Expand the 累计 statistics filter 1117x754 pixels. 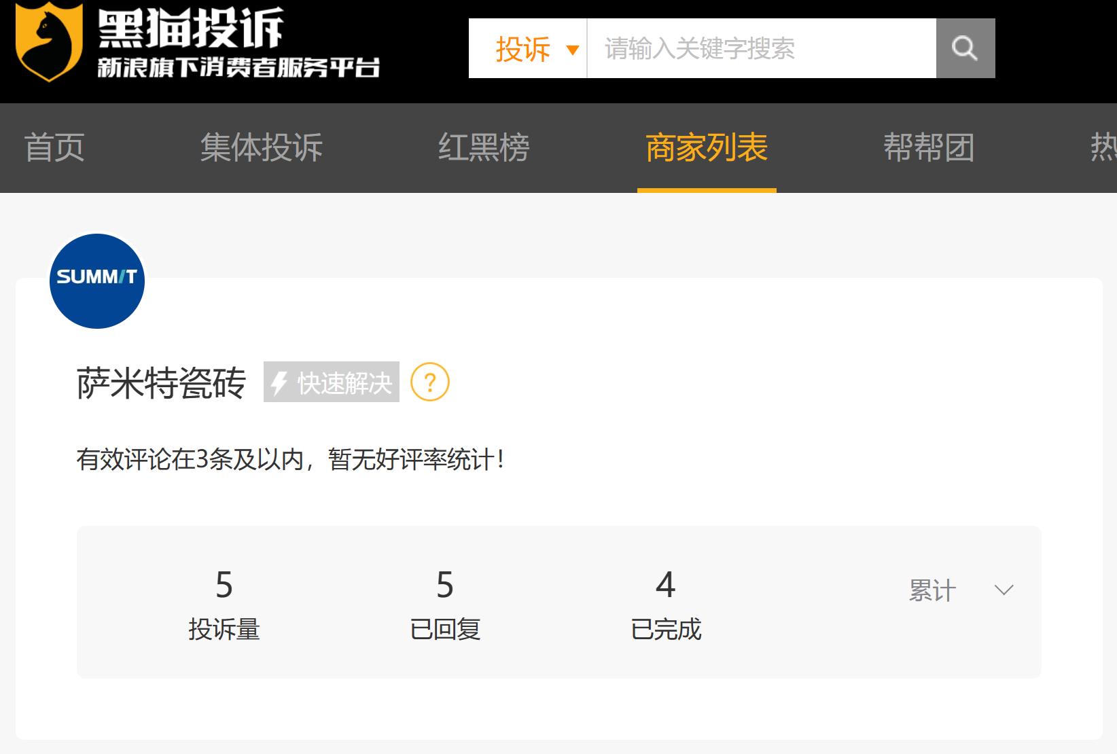pos(931,590)
